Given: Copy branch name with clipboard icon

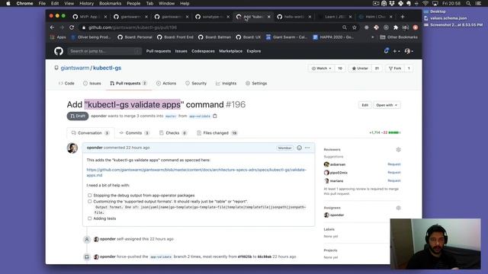Looking at the screenshot, I should click(x=215, y=116).
